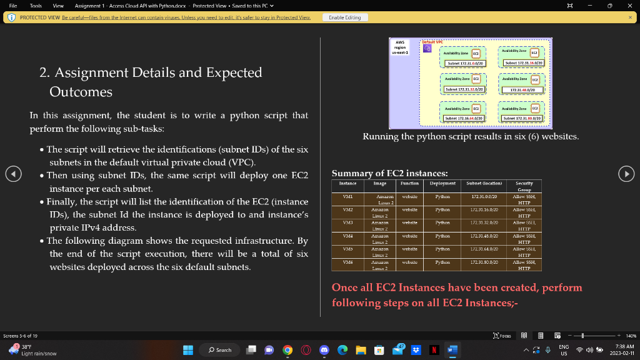Advance to the next screen with right arrow
Viewport: 640px width, 360px height.
[x=626, y=174]
